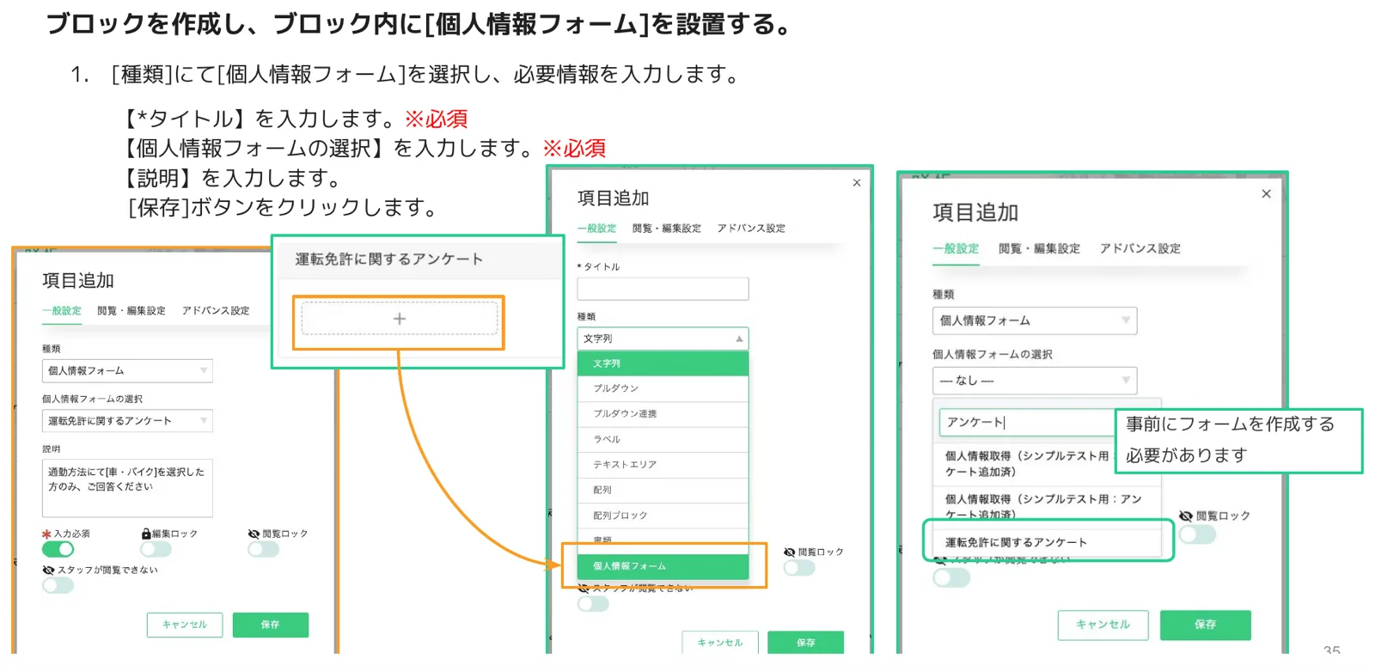Image resolution: width=1375 pixels, height=665 pixels.
Task: Choose 文字列 option in the type list
Action: coord(663,363)
